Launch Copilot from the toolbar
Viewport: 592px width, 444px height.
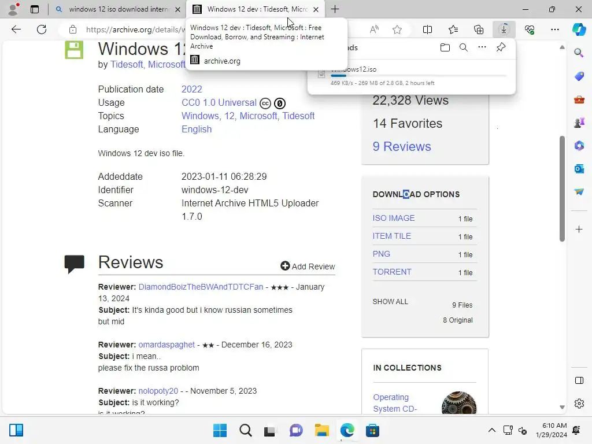[x=579, y=29]
